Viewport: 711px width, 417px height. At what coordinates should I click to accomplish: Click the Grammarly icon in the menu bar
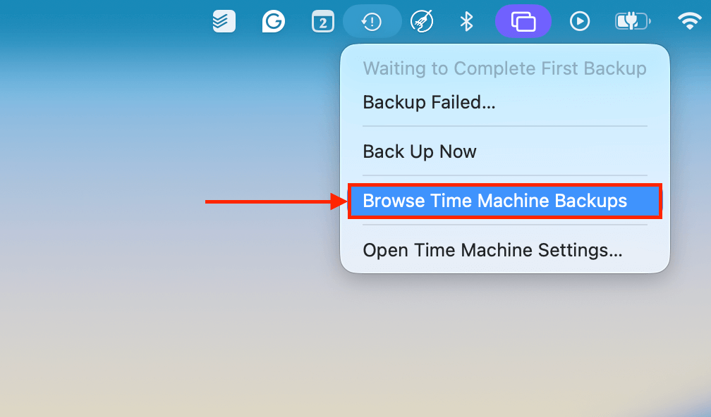click(x=273, y=21)
